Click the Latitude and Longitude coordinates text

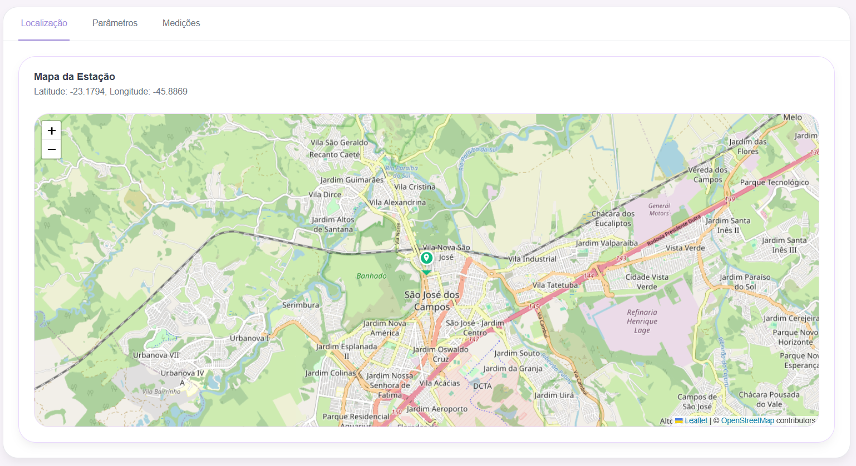[x=111, y=92]
